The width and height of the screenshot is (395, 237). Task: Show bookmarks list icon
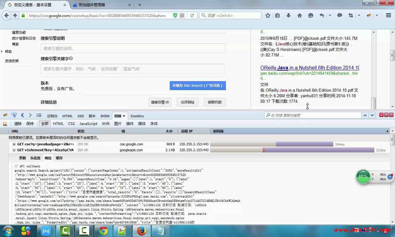(277, 15)
